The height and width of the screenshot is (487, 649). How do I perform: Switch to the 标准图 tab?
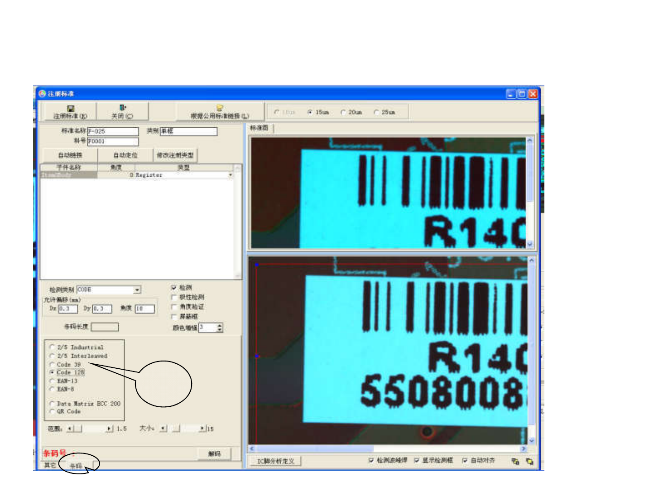coord(260,128)
